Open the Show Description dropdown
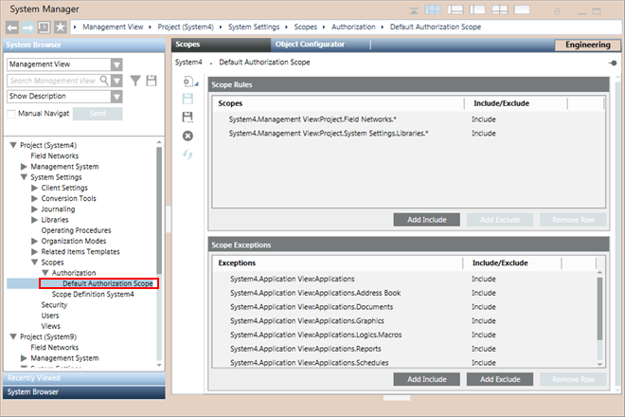 116,97
